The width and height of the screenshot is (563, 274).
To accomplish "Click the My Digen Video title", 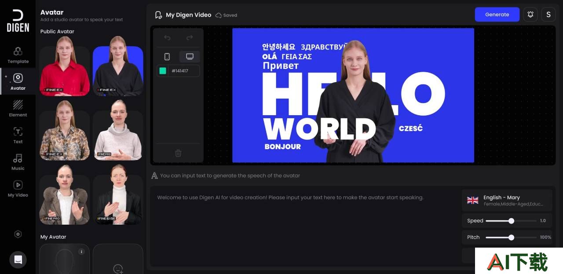I will point(188,15).
